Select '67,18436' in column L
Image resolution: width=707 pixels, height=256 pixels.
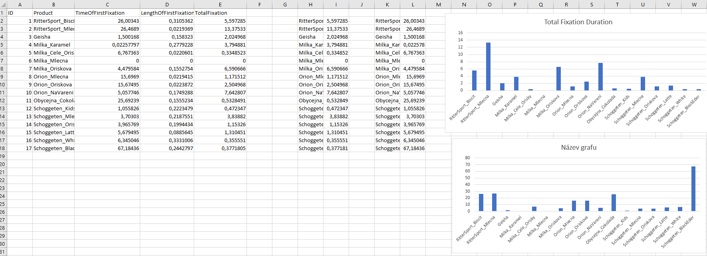tap(413, 148)
